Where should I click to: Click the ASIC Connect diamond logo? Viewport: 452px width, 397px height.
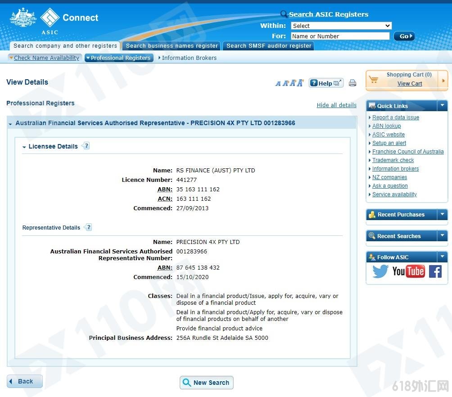(x=50, y=17)
